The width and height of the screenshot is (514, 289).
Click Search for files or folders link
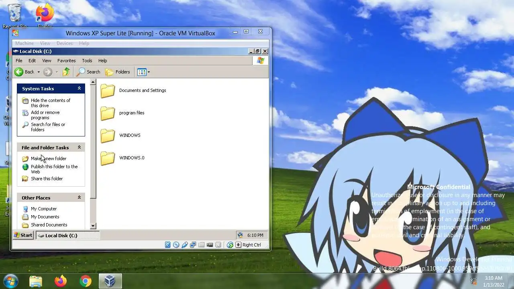click(x=48, y=127)
